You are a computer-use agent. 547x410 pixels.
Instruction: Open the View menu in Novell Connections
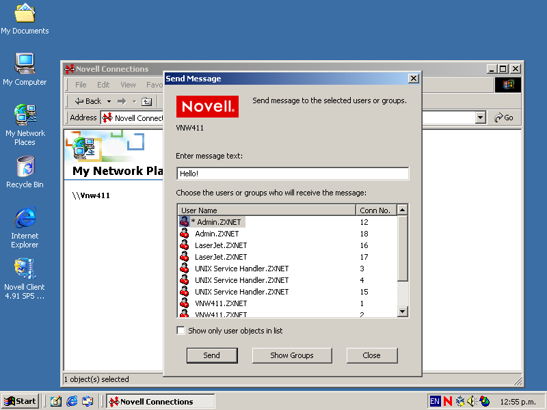point(128,85)
